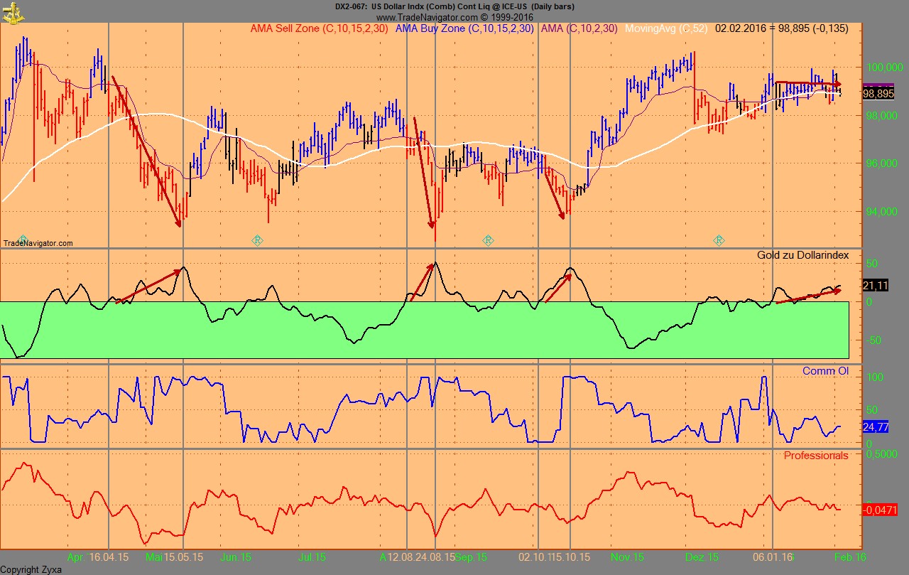The image size is (909, 575).
Task: Click the red -0,0471 Professionals value tag
Action: tap(879, 510)
